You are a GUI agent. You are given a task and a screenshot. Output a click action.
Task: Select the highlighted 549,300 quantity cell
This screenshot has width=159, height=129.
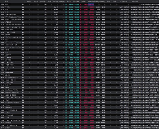coord(91,5)
